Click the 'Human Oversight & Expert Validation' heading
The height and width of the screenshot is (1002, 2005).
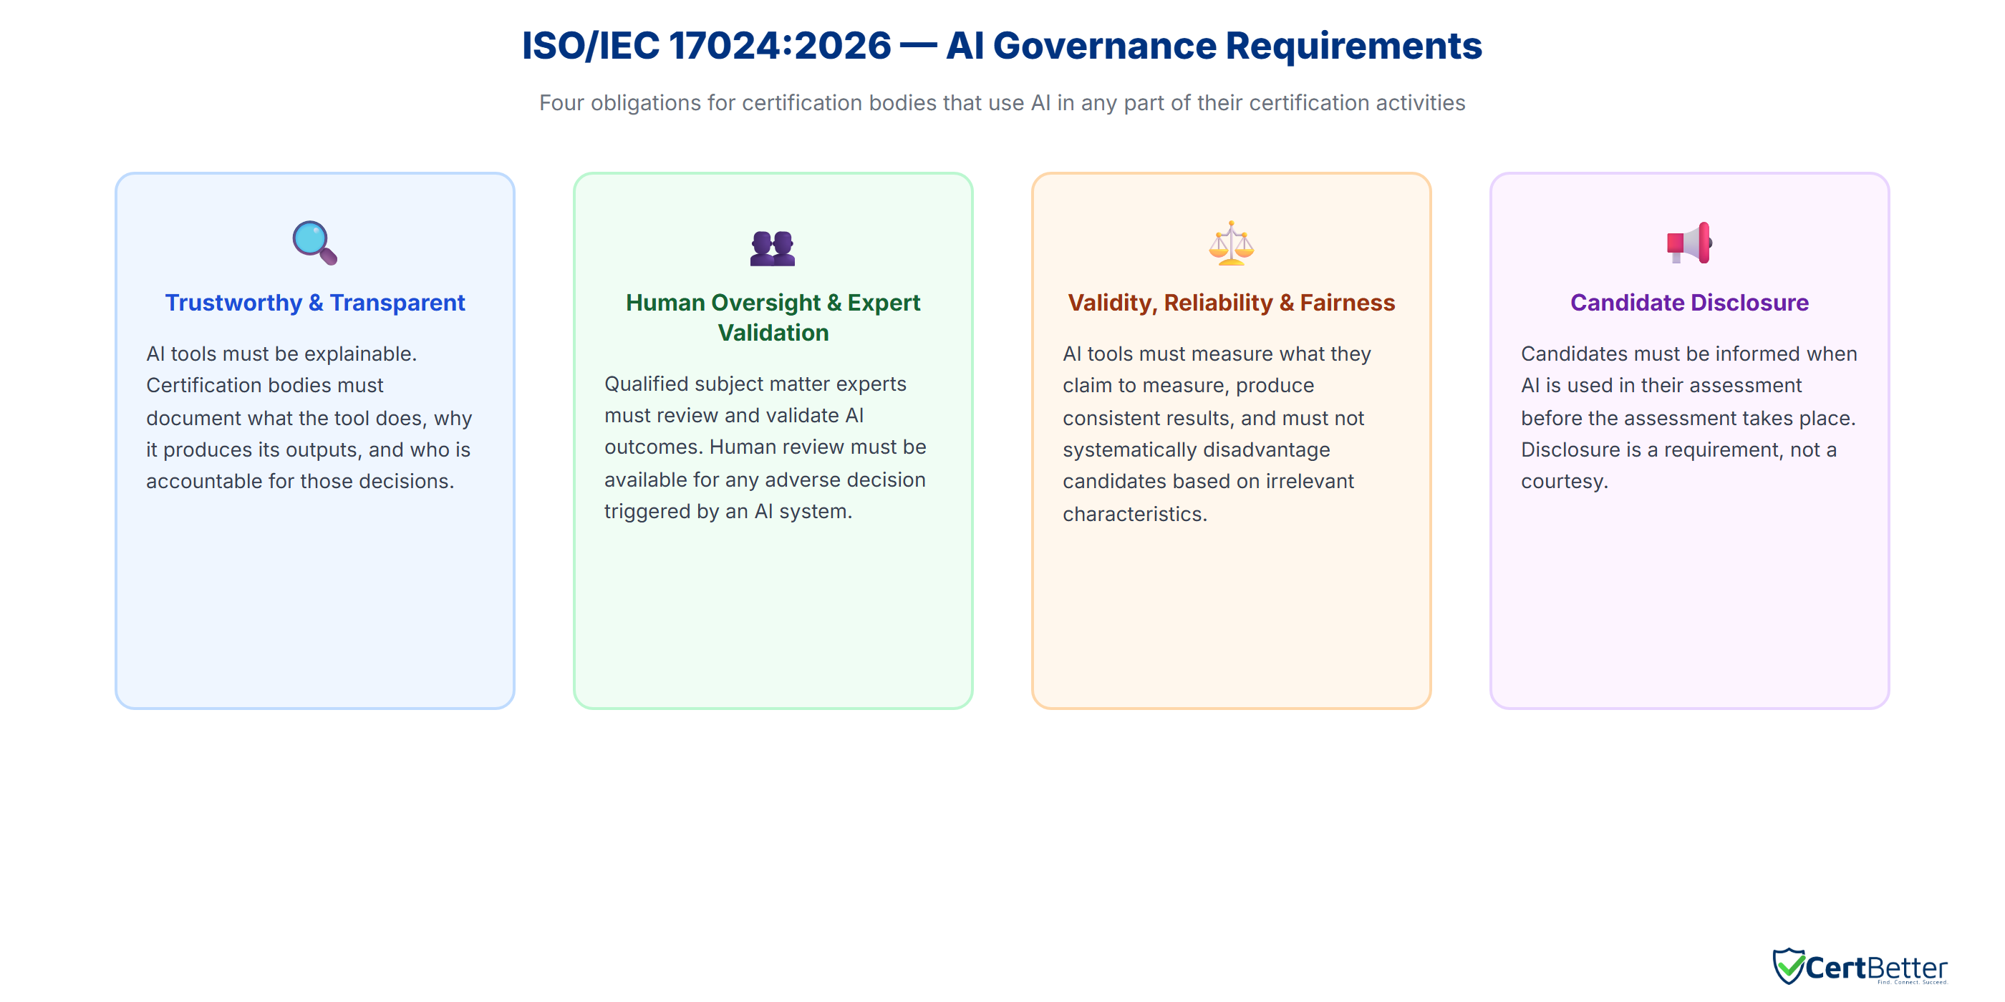coord(773,317)
